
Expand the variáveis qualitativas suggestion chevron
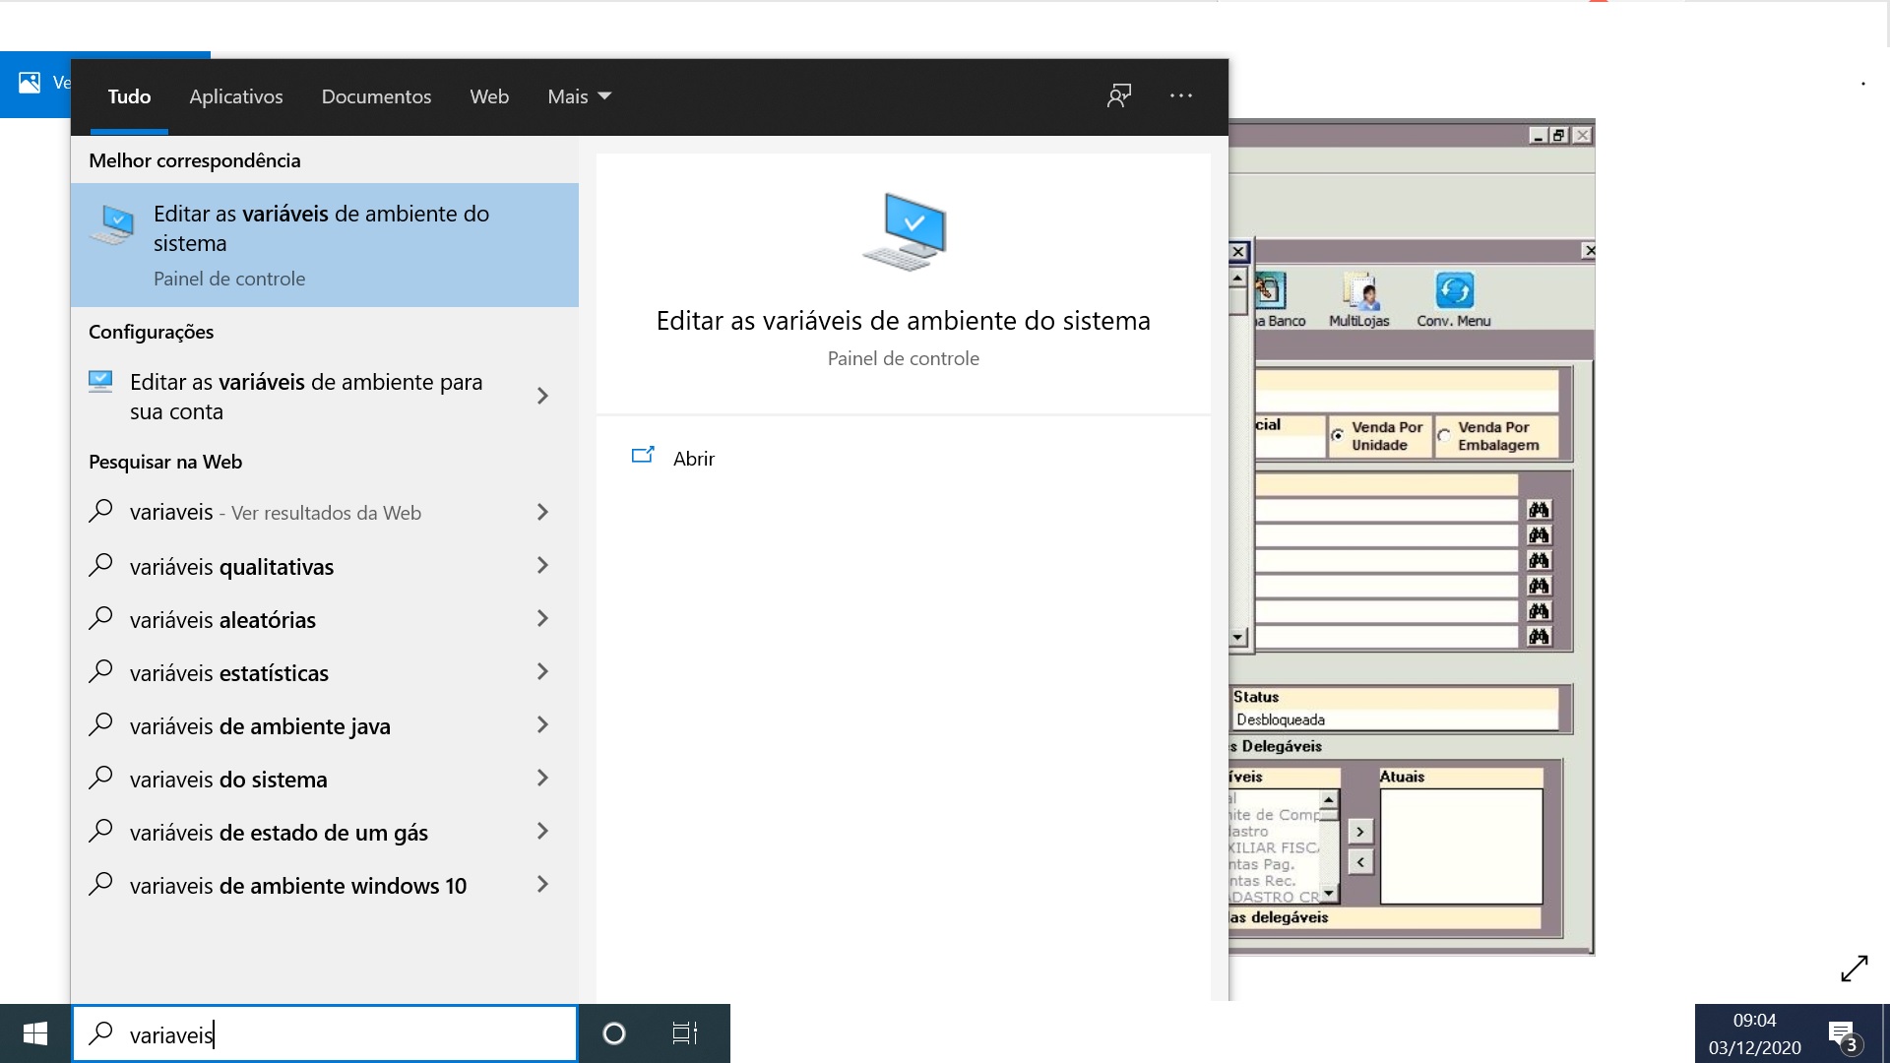tap(543, 566)
